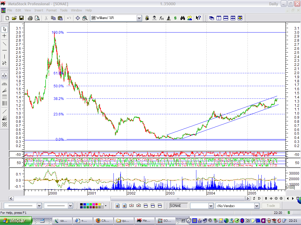The height and width of the screenshot is (225, 301).
Task: Pick the black color swatch
Action: click(x=81, y=204)
